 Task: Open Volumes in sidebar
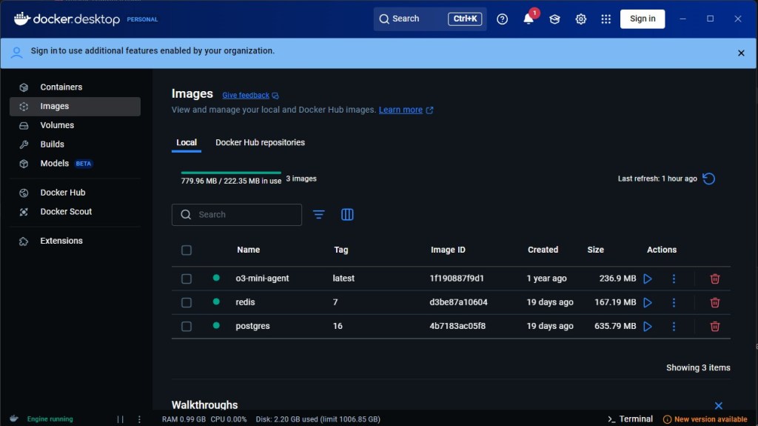tap(75, 125)
